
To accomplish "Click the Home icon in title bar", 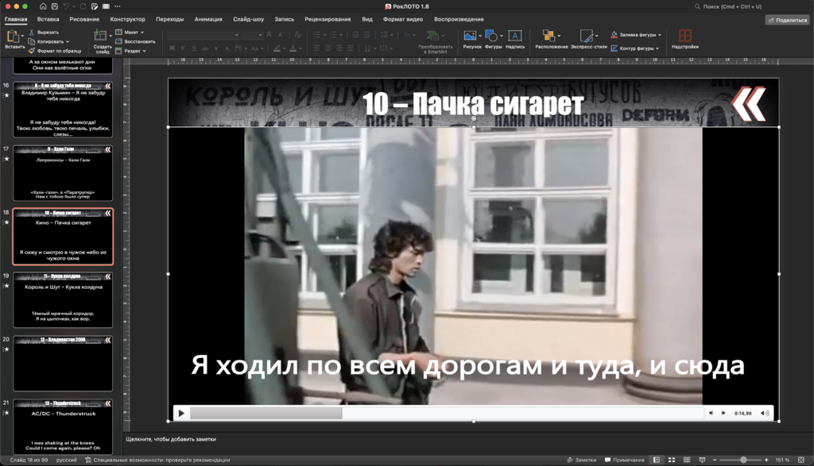I will tap(43, 6).
